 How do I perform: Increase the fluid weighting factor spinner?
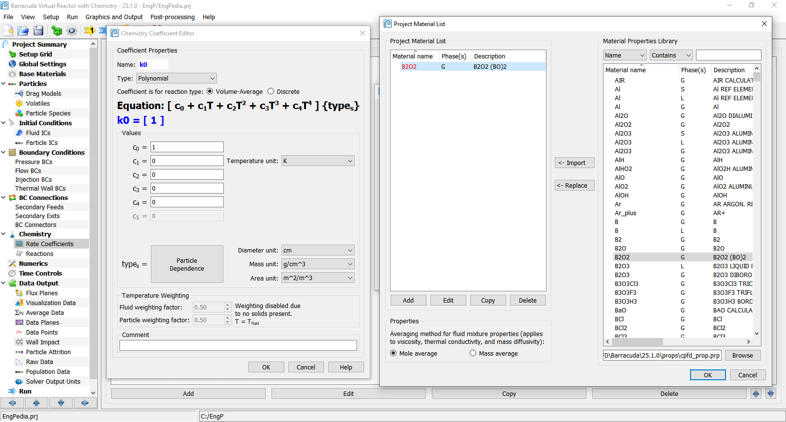pos(227,305)
